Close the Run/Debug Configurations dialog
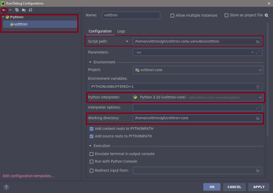Viewport: 273px width, 193px height. pos(269,3)
